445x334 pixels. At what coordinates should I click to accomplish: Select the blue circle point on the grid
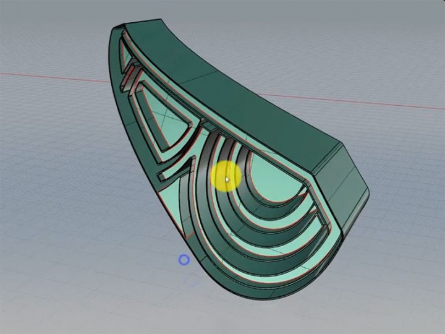184,260
